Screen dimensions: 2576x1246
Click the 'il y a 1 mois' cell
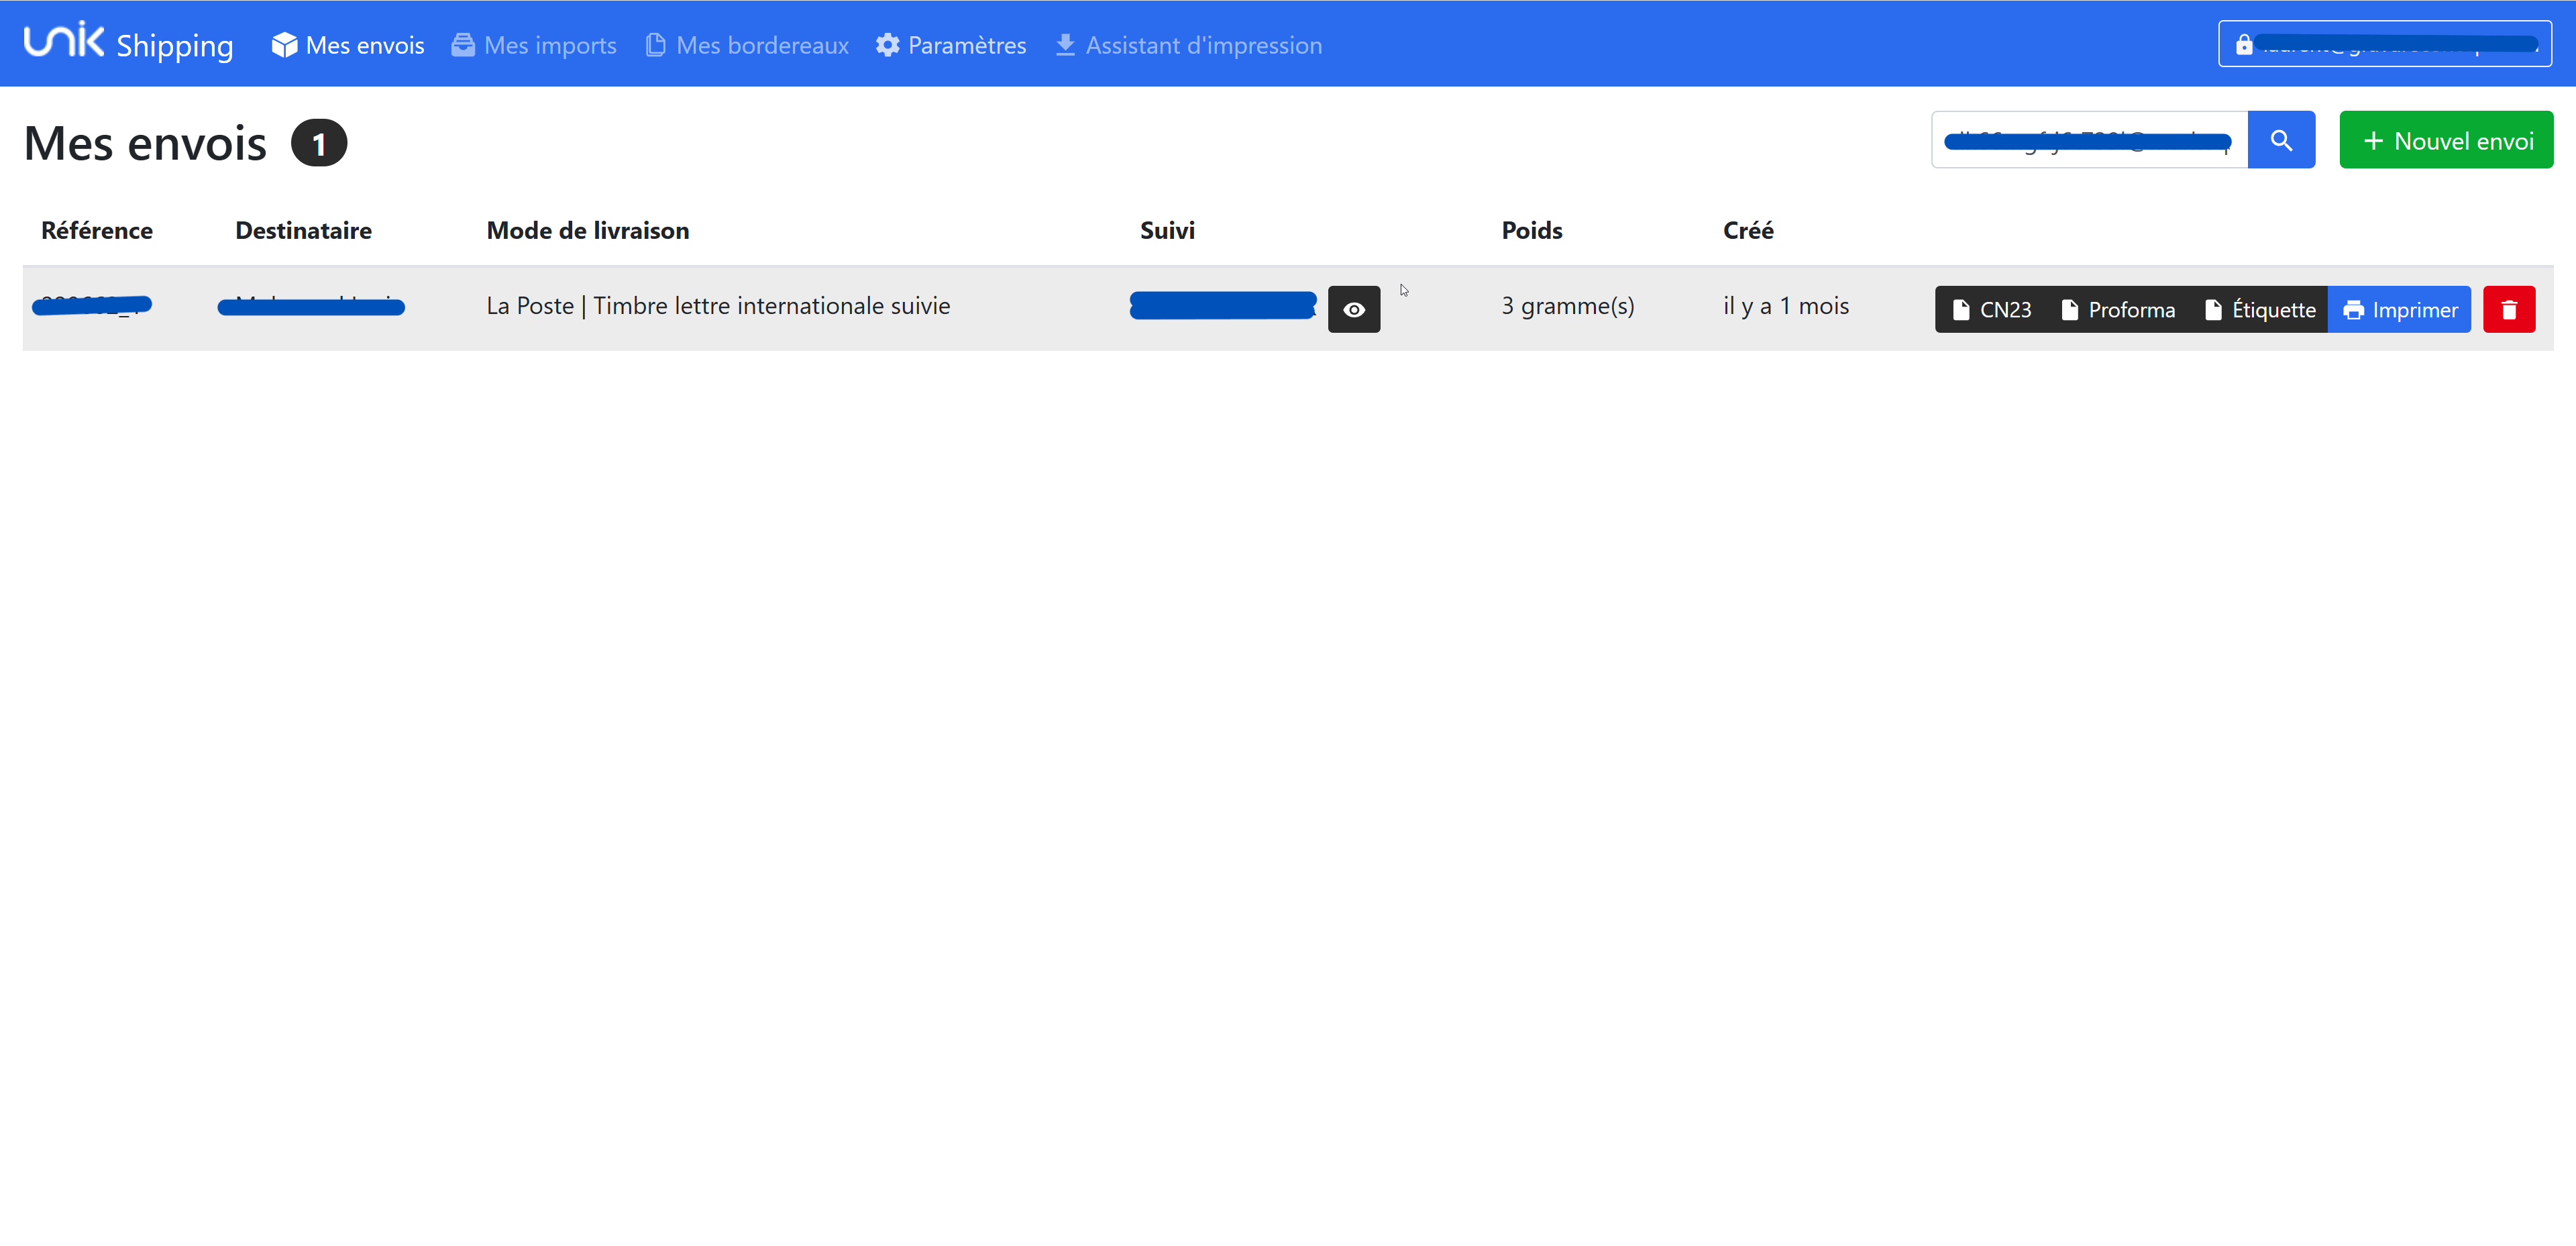[1786, 306]
